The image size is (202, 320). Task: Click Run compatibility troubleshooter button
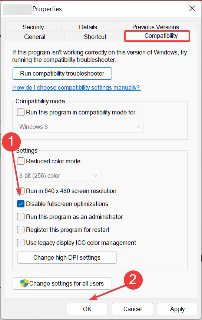(x=62, y=73)
